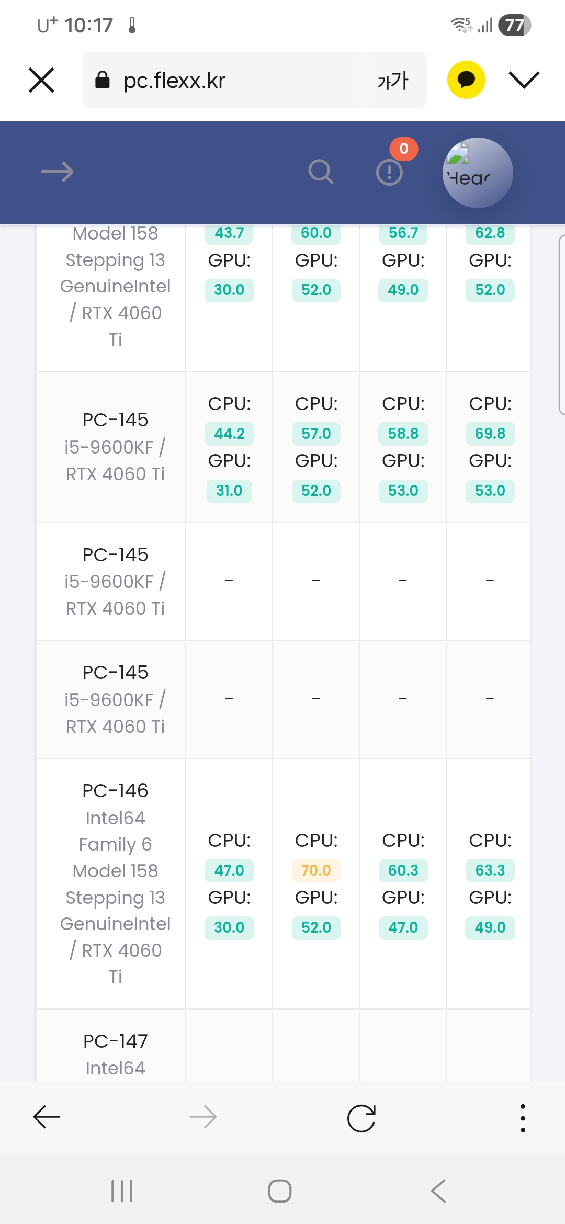Tap the 69.8 CPU temperature badge
The height and width of the screenshot is (1224, 565).
(x=490, y=434)
